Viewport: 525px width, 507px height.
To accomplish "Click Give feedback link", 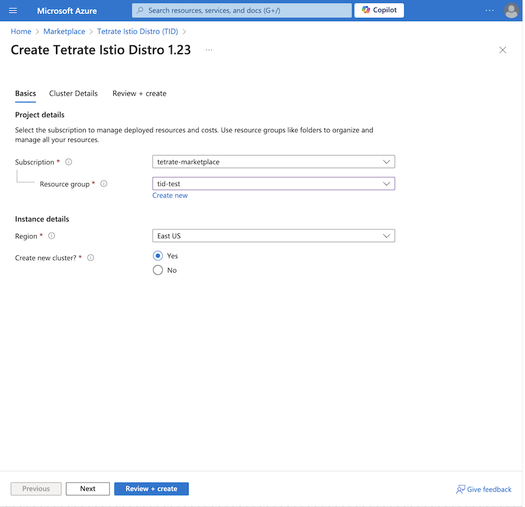I will (489, 490).
